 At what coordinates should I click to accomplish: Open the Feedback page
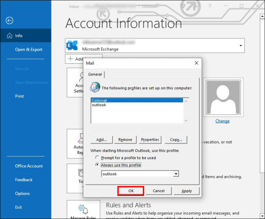[24, 180]
